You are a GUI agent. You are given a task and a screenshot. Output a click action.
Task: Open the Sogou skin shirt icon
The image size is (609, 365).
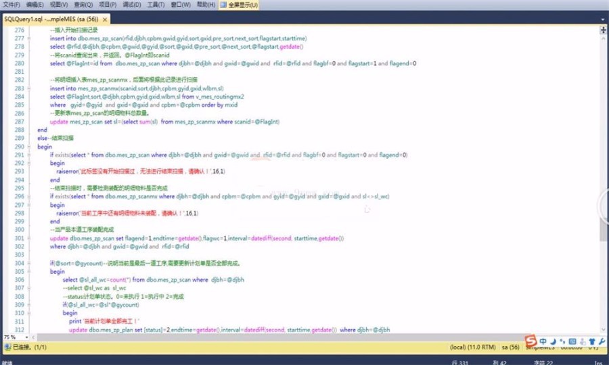pyautogui.click(x=592, y=341)
